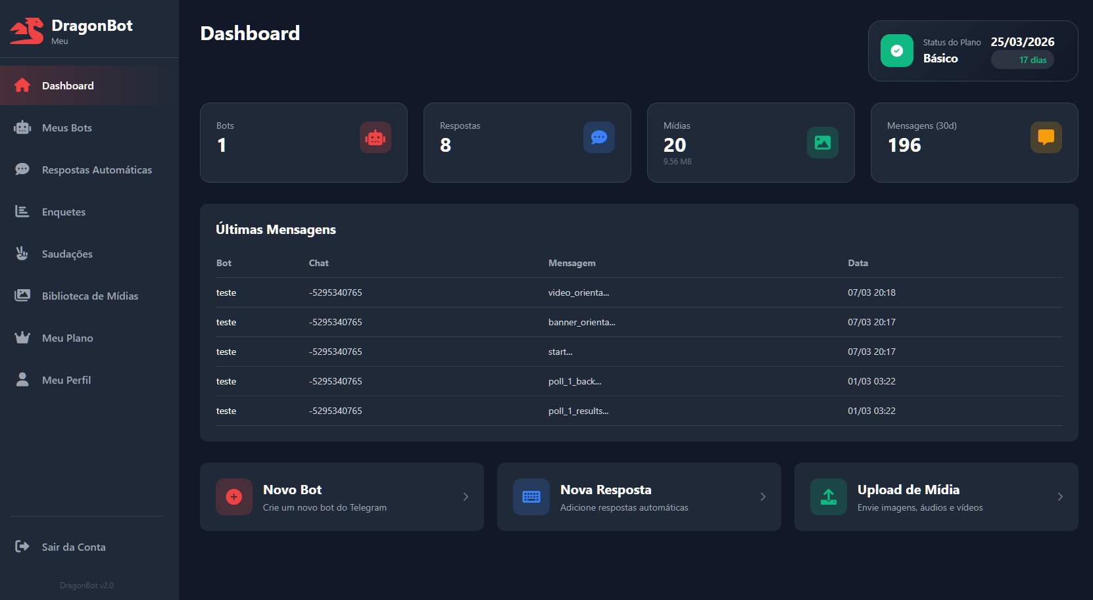Image resolution: width=1093 pixels, height=600 pixels.
Task: Click the yellow message icon on Mensagens card
Action: pyautogui.click(x=1046, y=137)
